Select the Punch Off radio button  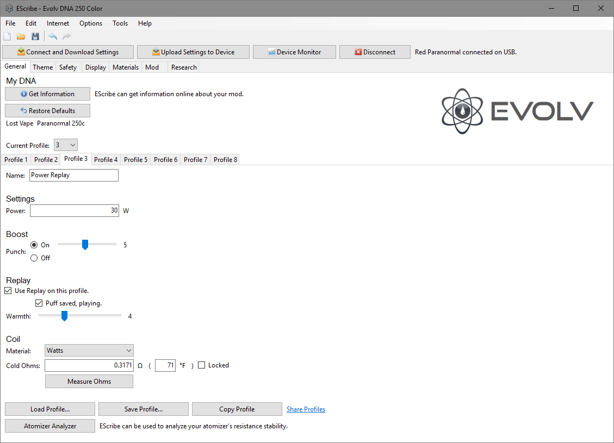34,258
